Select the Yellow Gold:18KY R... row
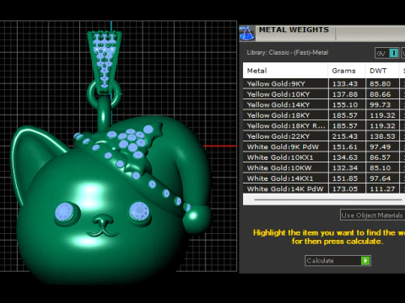This screenshot has width=405, height=303. (324, 125)
